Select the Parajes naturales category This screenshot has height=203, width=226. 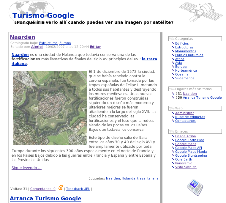[189, 55]
